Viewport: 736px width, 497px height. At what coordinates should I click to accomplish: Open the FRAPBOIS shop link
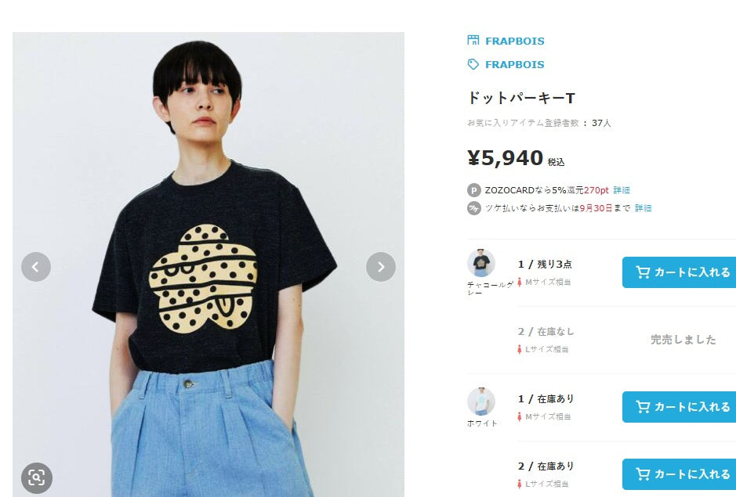point(514,41)
